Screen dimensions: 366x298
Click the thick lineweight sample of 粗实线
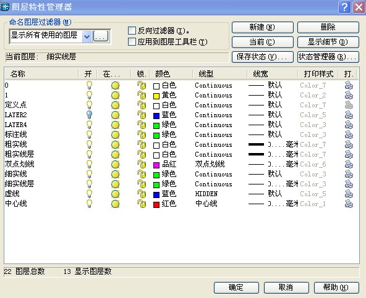[257, 144]
